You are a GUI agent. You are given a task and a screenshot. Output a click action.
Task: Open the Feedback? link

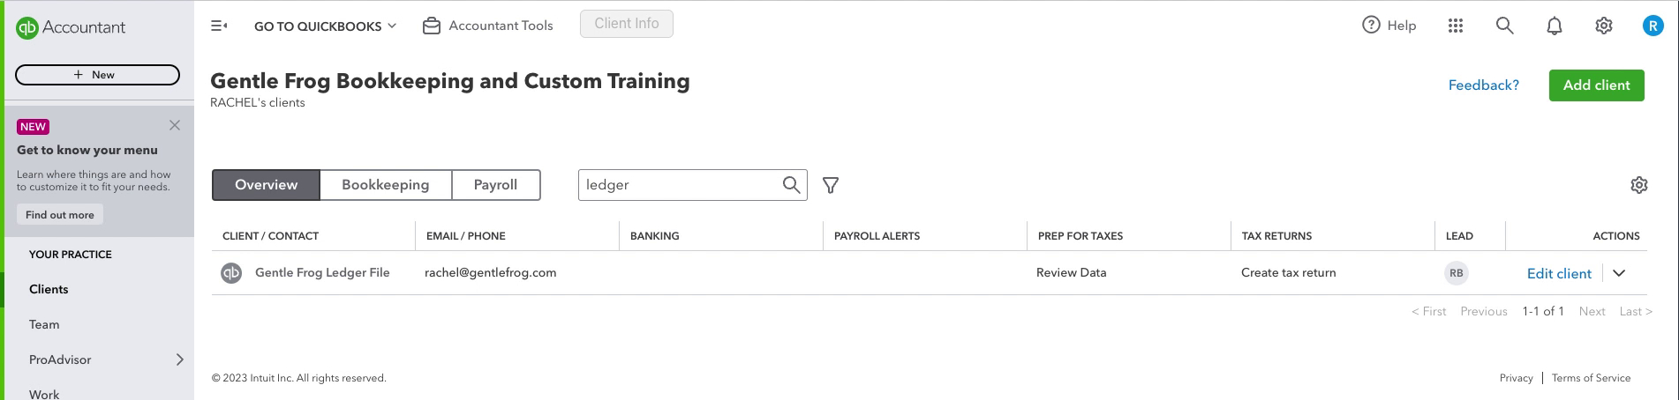coord(1484,85)
